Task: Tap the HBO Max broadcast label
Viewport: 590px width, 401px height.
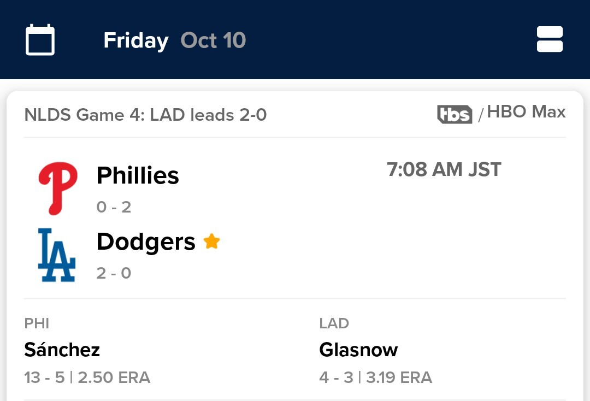Action: [526, 113]
